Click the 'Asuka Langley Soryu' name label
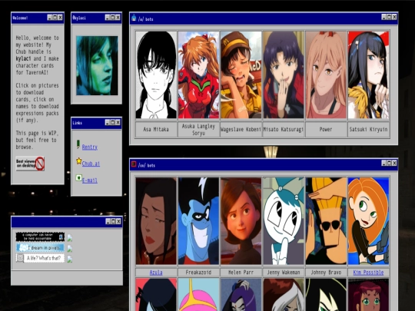 198,129
